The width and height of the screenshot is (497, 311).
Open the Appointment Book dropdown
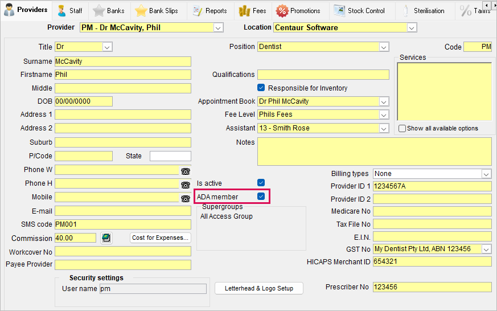click(384, 102)
